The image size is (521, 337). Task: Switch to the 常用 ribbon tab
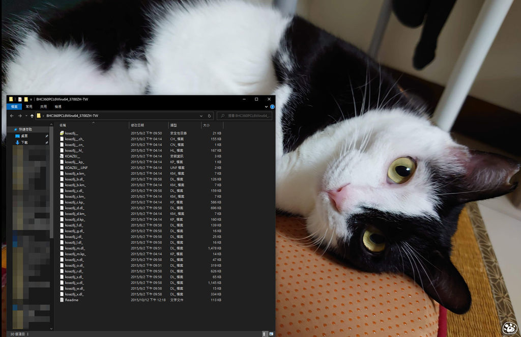pyautogui.click(x=29, y=107)
